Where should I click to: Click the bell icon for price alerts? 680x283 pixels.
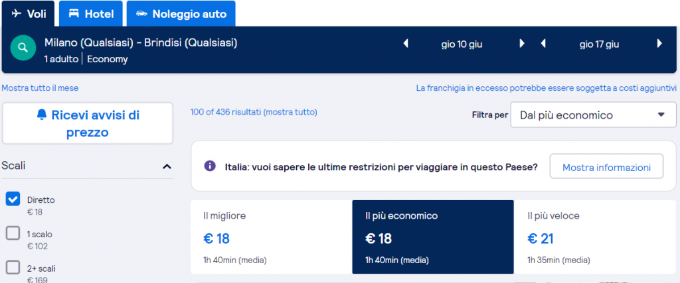pos(42,115)
